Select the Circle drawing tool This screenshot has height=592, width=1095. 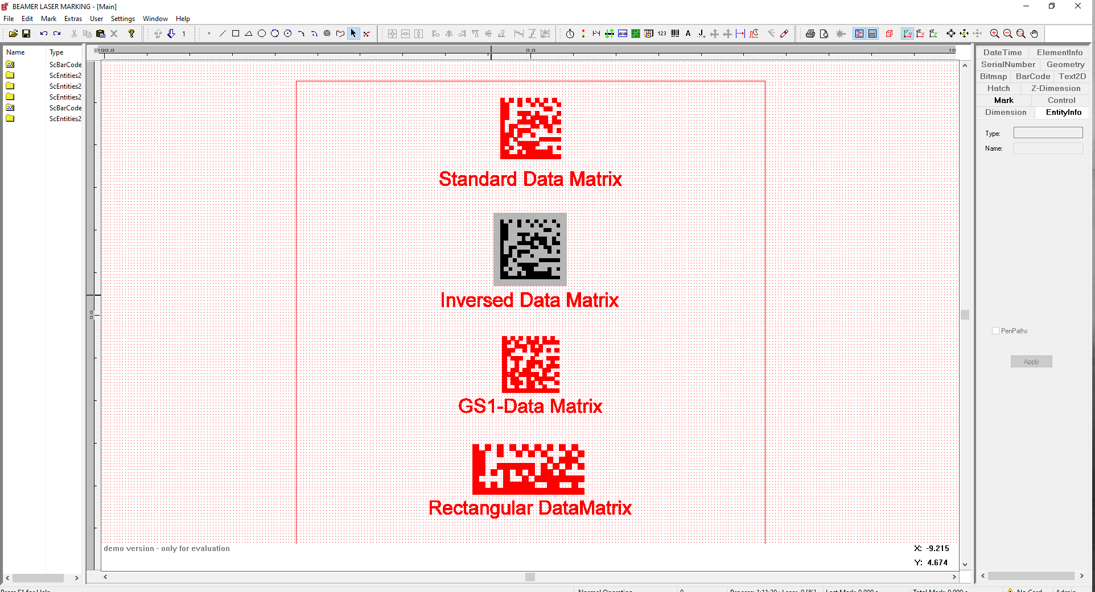tap(261, 34)
